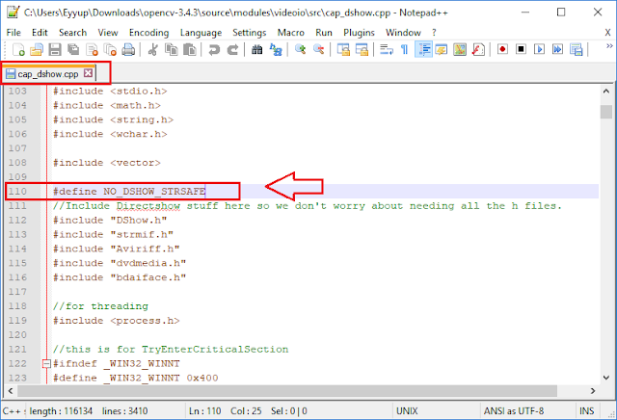Start macro recording with red dot
The image size is (617, 420).
tap(502, 49)
